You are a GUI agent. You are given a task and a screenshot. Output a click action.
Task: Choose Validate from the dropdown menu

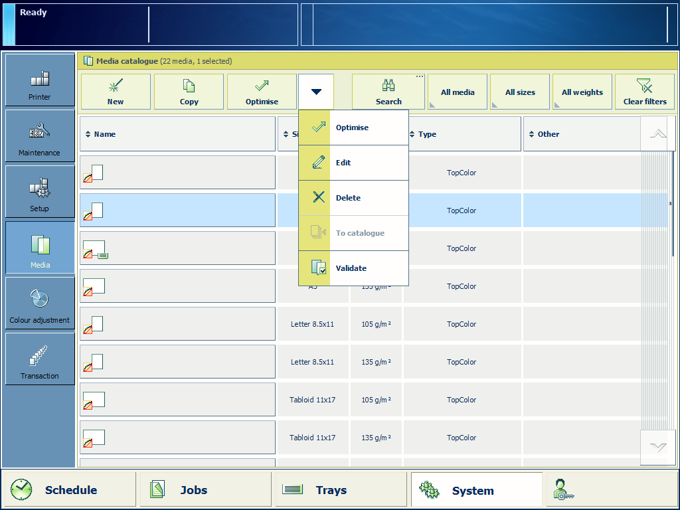pos(353,268)
